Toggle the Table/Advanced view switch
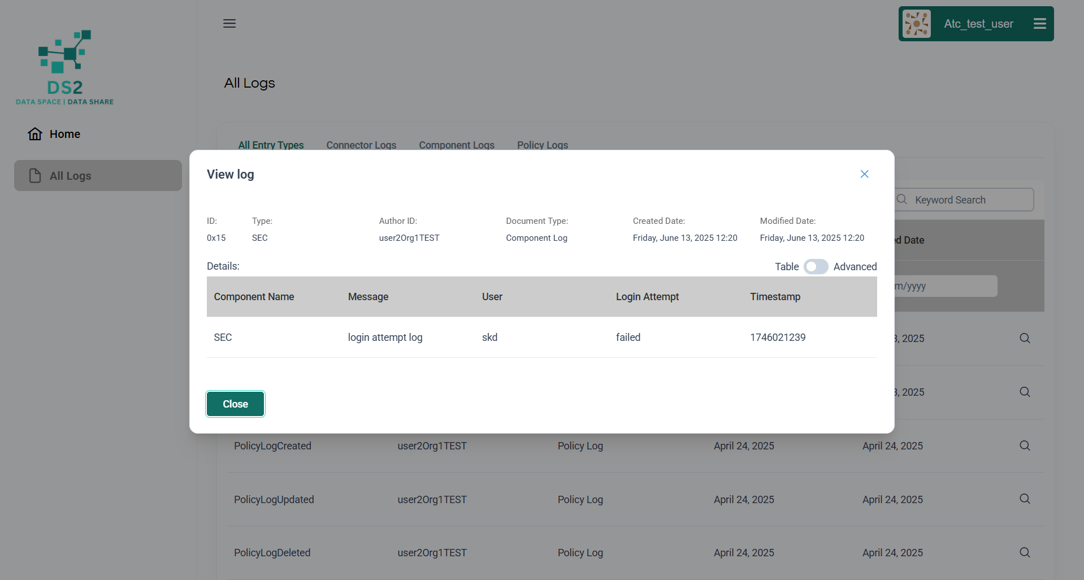 (816, 267)
